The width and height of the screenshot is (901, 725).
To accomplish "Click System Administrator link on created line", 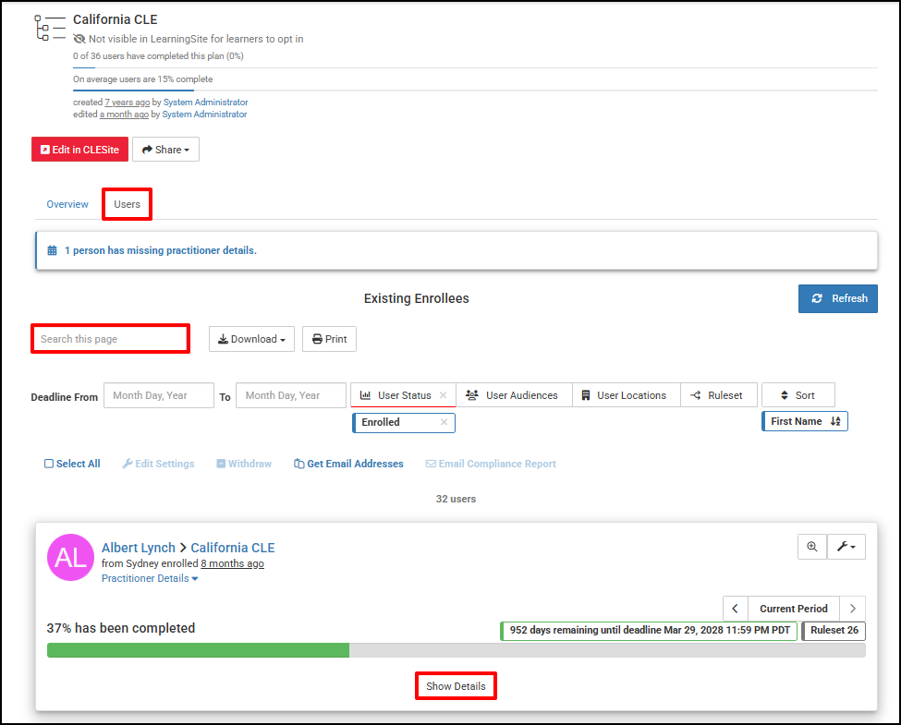I will [206, 103].
